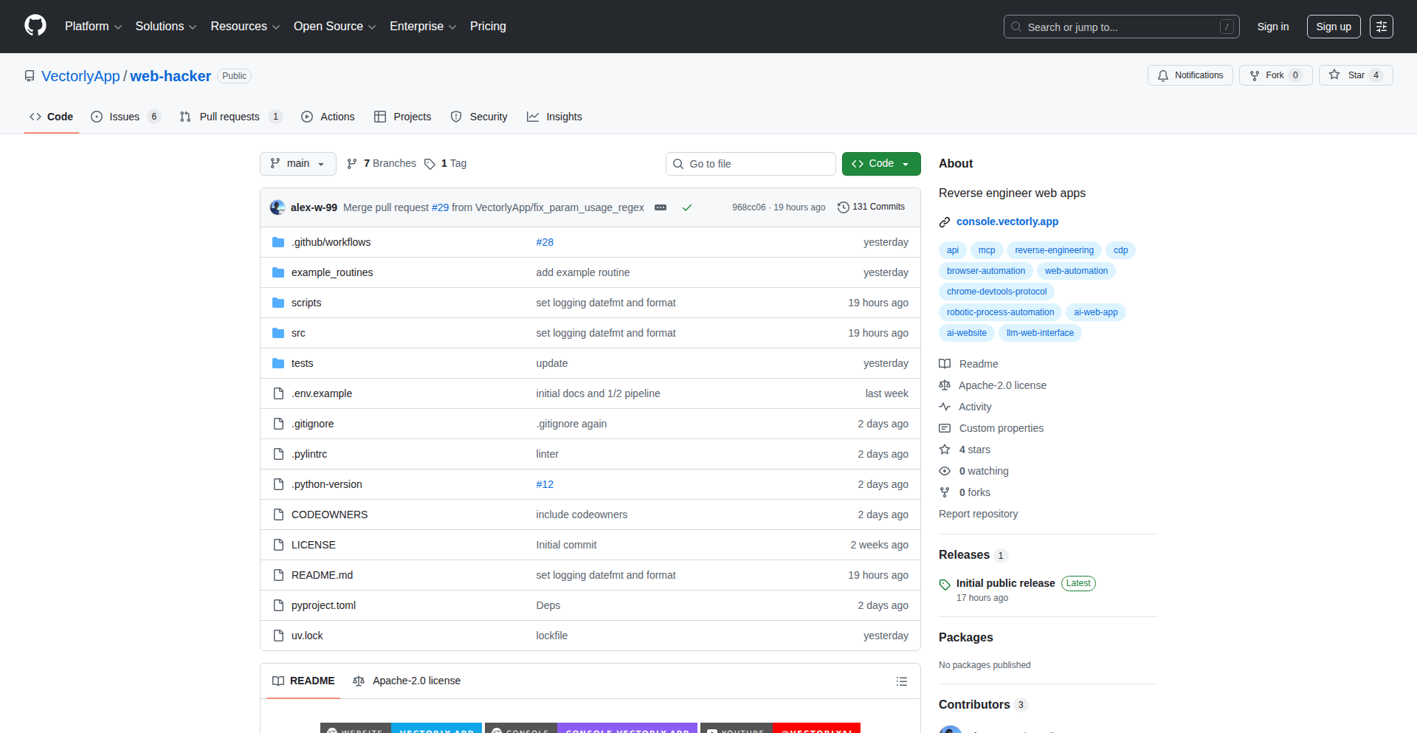Click the GitHub logo icon
1417x733 pixels.
point(34,26)
